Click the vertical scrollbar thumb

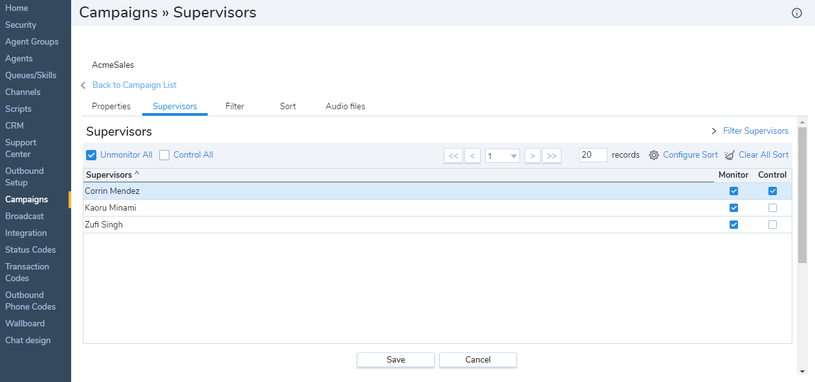pos(802,194)
